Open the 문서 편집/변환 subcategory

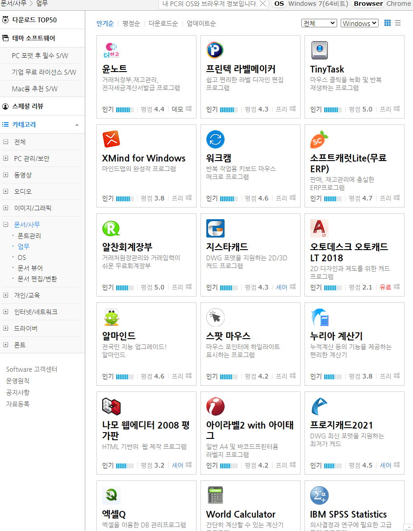(x=37, y=279)
